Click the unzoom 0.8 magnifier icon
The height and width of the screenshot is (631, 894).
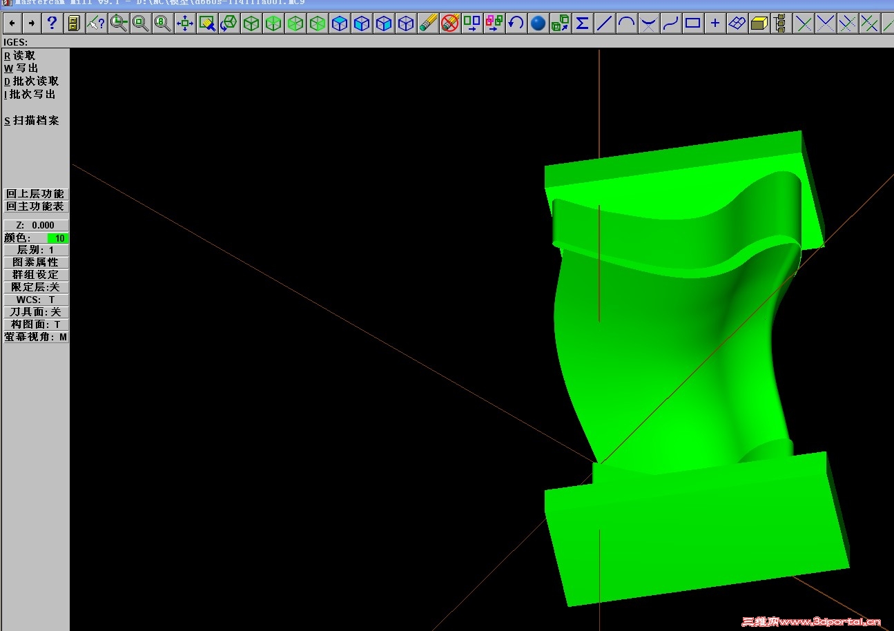point(162,23)
